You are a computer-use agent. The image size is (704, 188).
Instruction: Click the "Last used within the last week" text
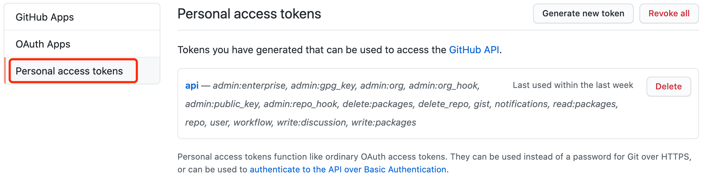pyautogui.click(x=573, y=85)
